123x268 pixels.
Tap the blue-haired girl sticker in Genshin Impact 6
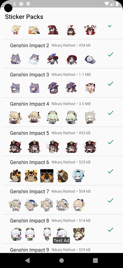click(x=79, y=175)
